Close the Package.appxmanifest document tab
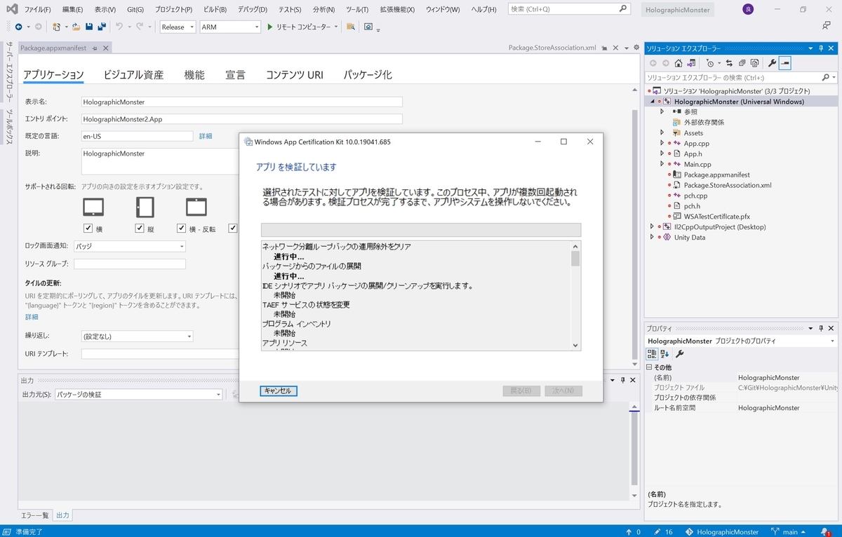The image size is (842, 537). coord(106,48)
